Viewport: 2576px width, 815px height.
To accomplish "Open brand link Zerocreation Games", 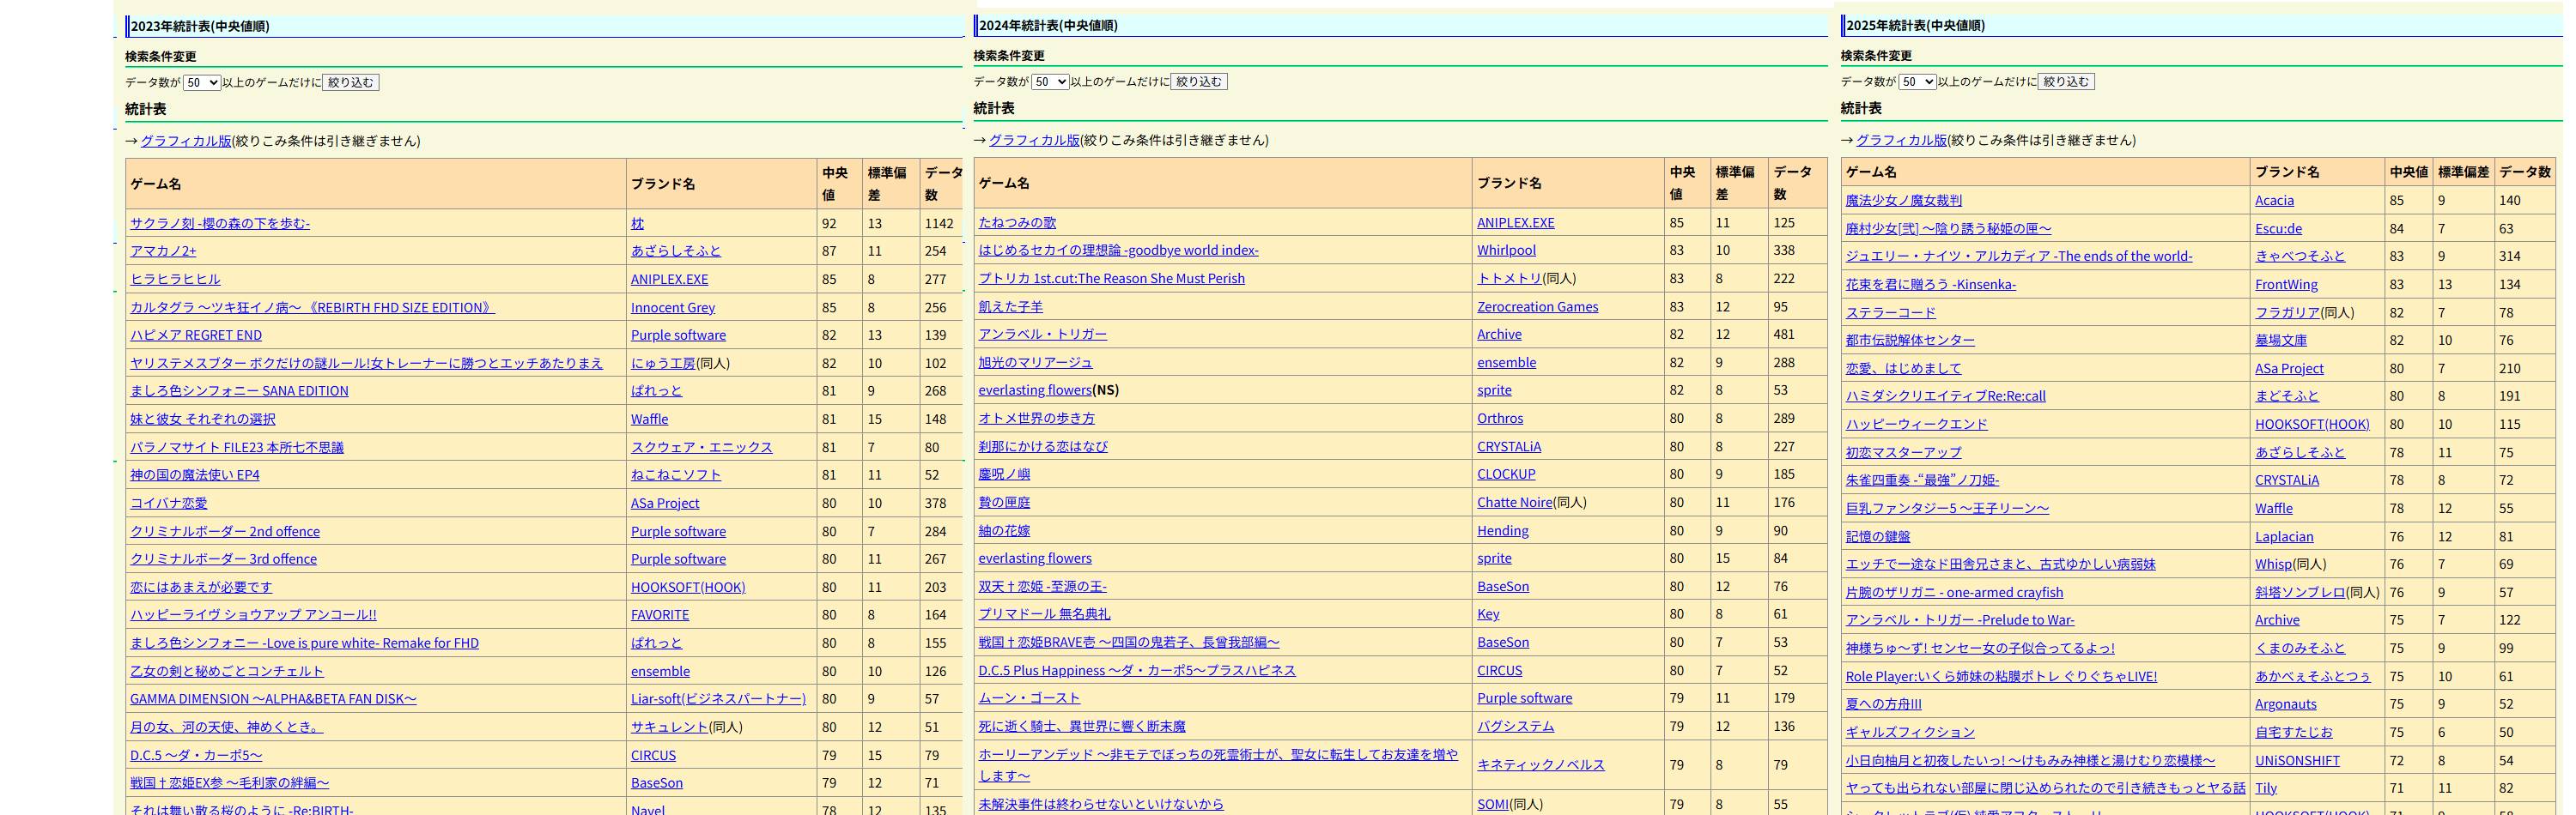I will pyautogui.click(x=1537, y=306).
